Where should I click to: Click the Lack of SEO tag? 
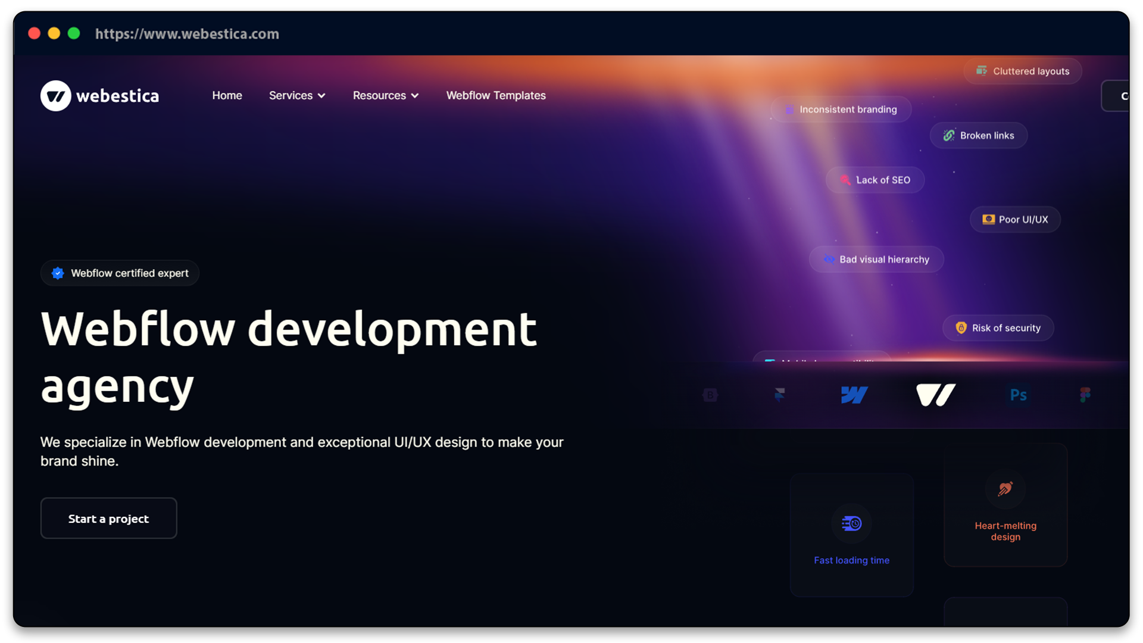[875, 180]
